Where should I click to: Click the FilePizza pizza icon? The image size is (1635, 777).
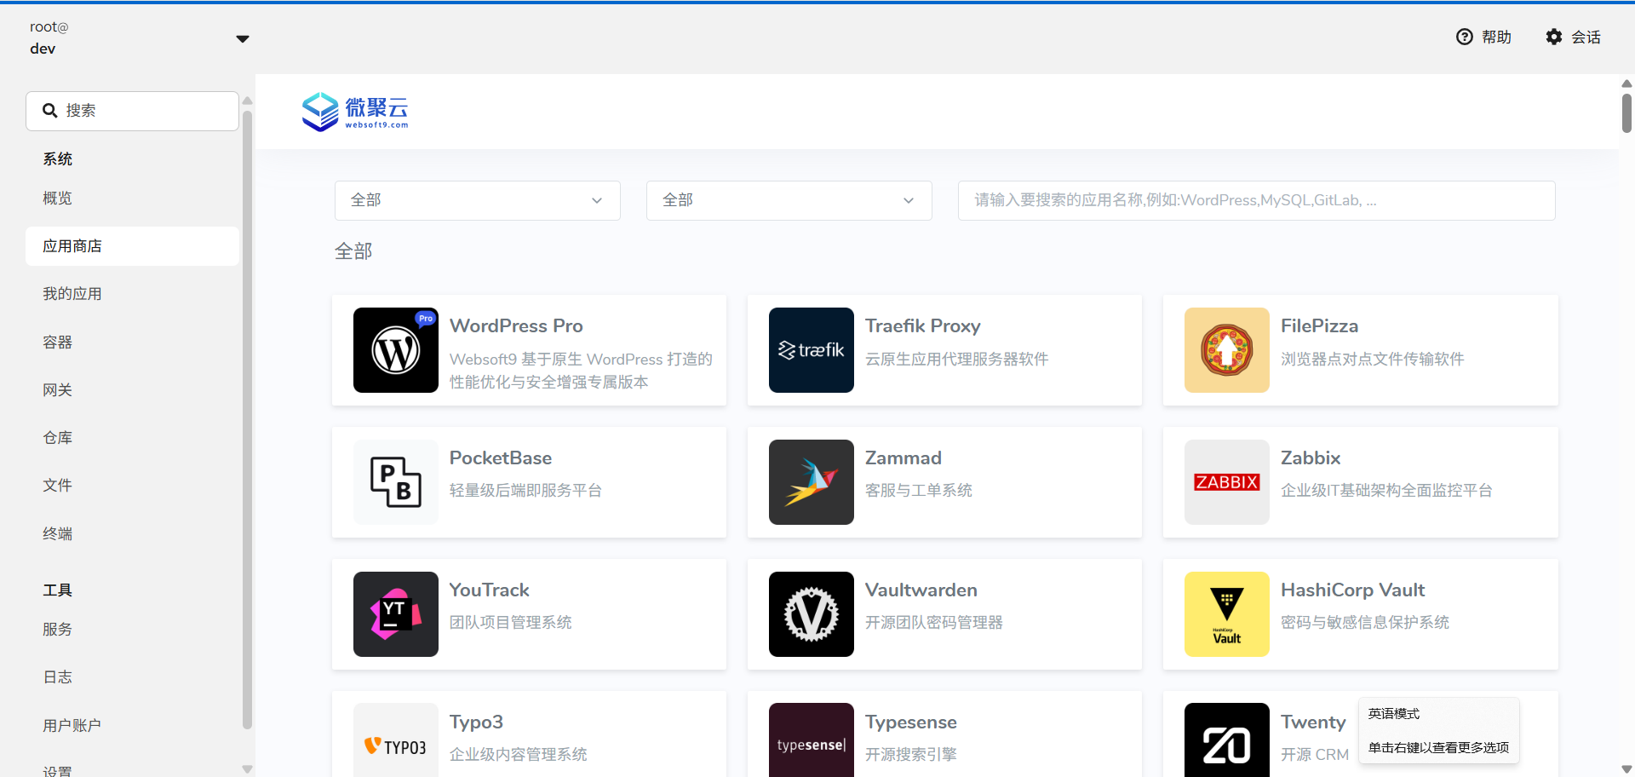[x=1226, y=349]
